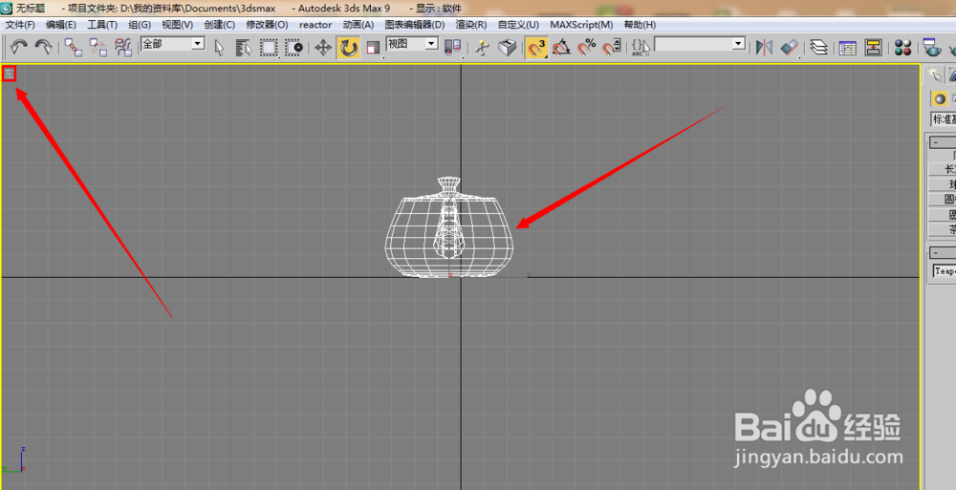Screen dimensions: 956x490
Task: Open the Material Editor spheres icon
Action: tap(903, 47)
